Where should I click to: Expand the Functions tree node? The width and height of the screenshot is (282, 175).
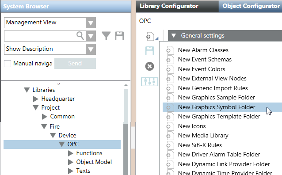point(71,153)
